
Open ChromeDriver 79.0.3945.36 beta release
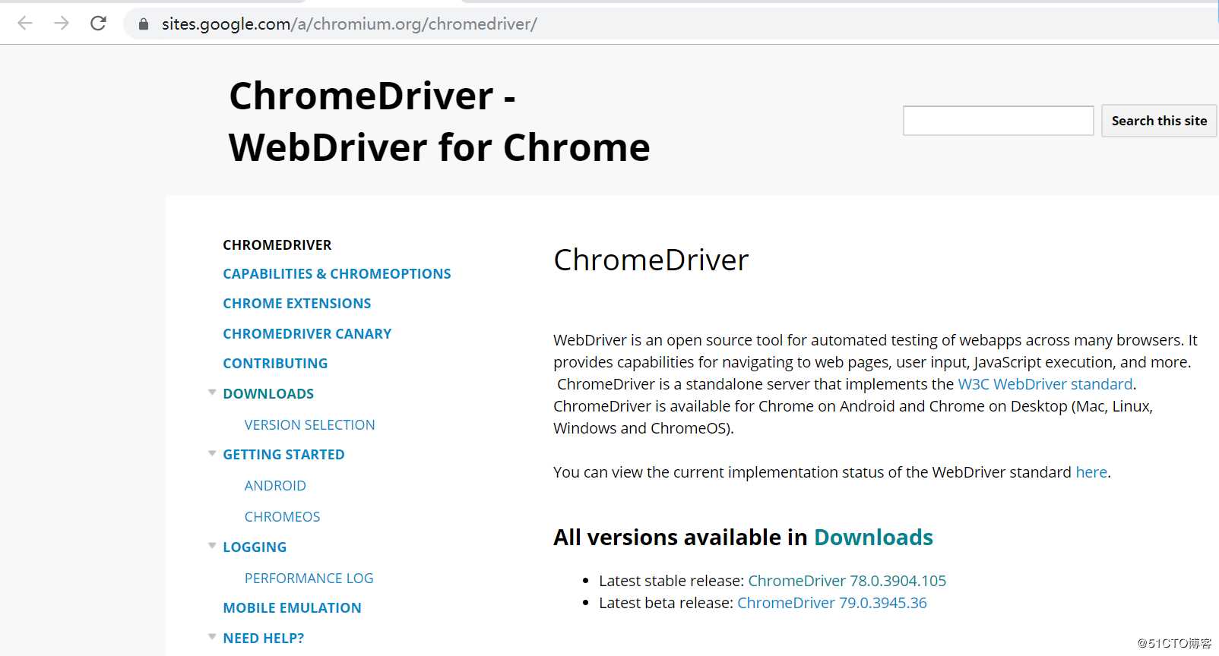click(832, 603)
